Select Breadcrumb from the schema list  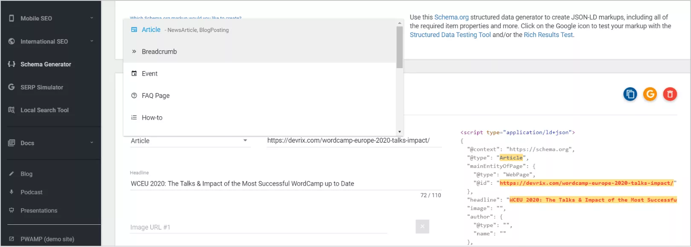[260, 52]
